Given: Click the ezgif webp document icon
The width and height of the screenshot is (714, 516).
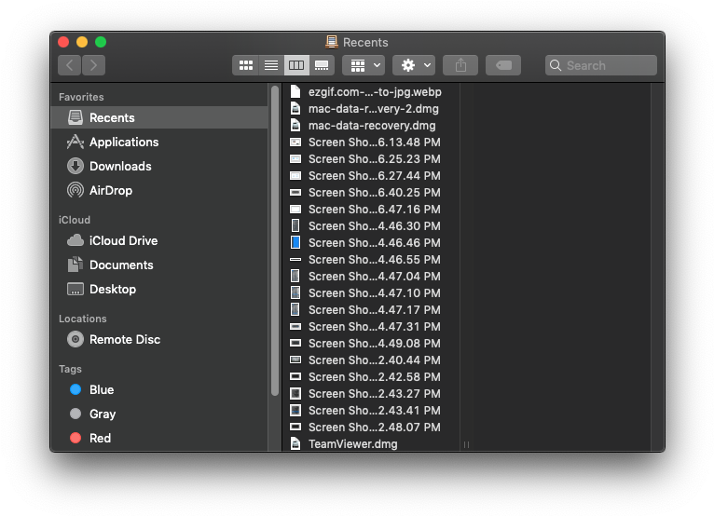Looking at the screenshot, I should pos(295,92).
